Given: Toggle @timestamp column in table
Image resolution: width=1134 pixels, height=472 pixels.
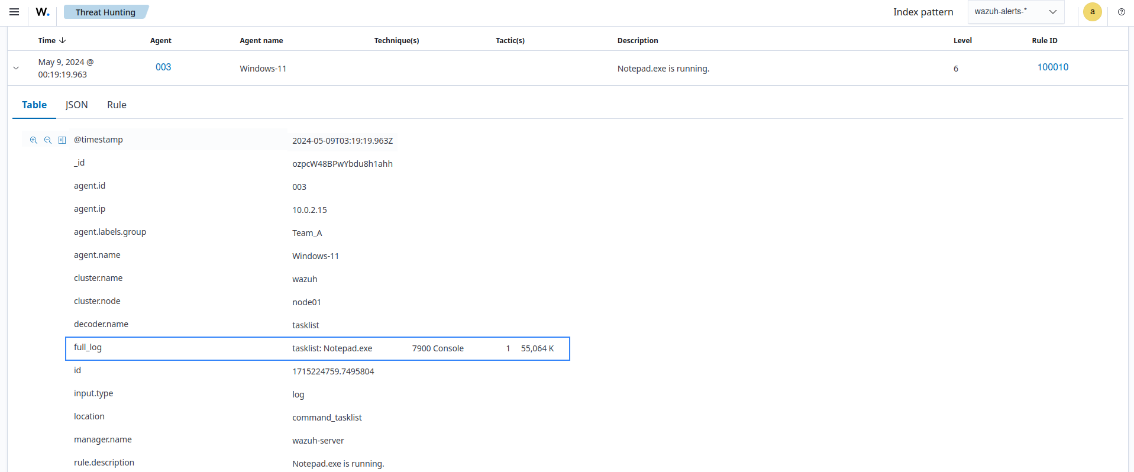Looking at the screenshot, I should [62, 140].
